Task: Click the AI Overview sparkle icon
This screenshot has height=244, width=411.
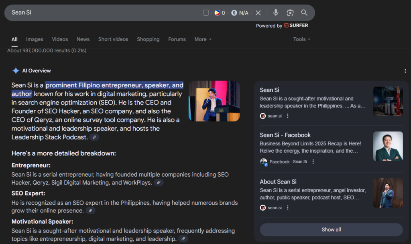Action: (x=15, y=71)
